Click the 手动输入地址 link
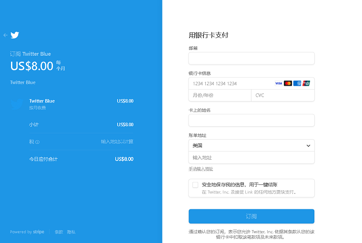Screen dimensions: 362x243 coord(201,169)
